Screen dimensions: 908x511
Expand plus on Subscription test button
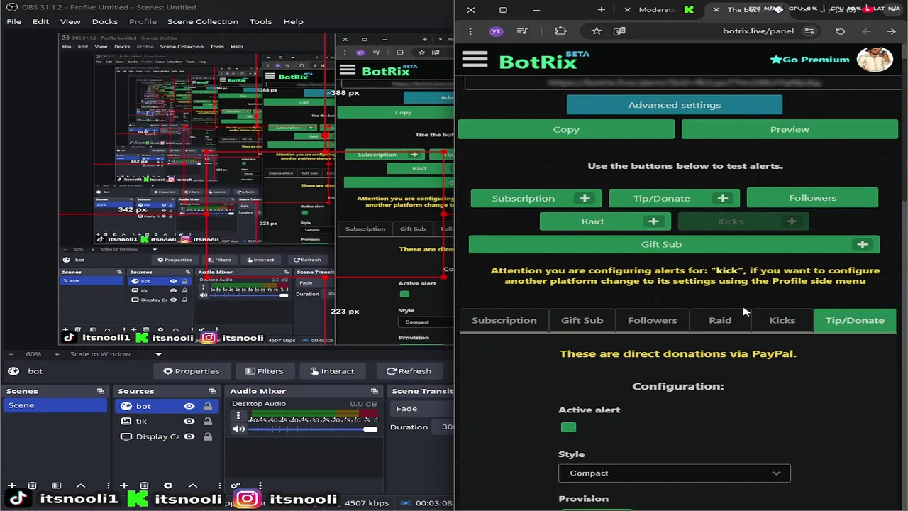point(585,199)
